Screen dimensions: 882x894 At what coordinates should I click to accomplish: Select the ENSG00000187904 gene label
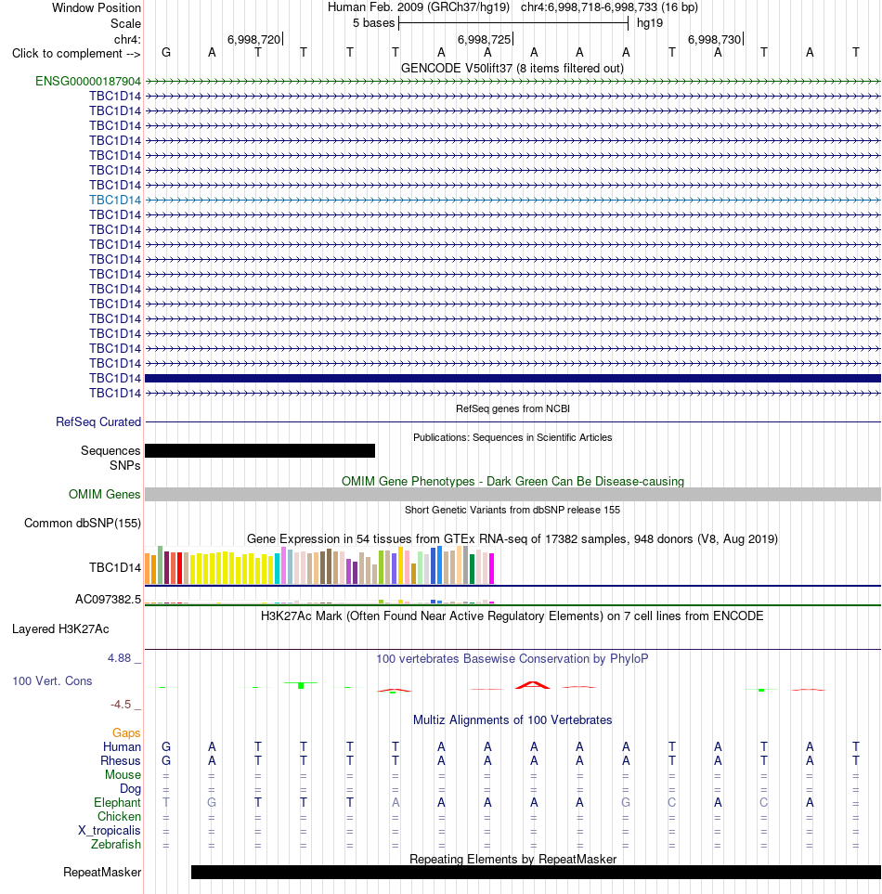tap(88, 81)
